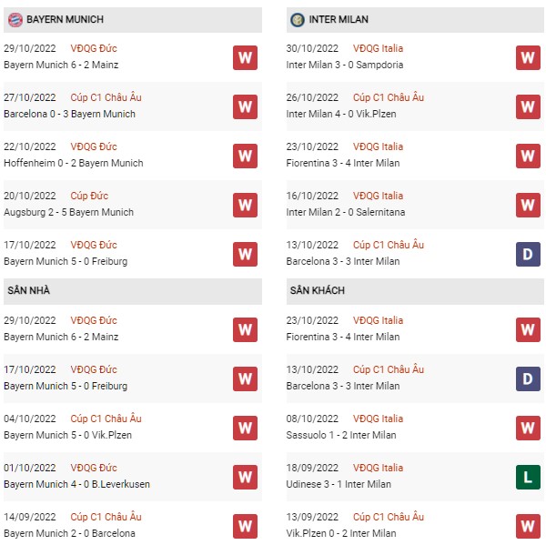Open Cúp C1 Châu Âu link on 27/10/2022
This screenshot has width=546, height=545.
[x=106, y=97]
